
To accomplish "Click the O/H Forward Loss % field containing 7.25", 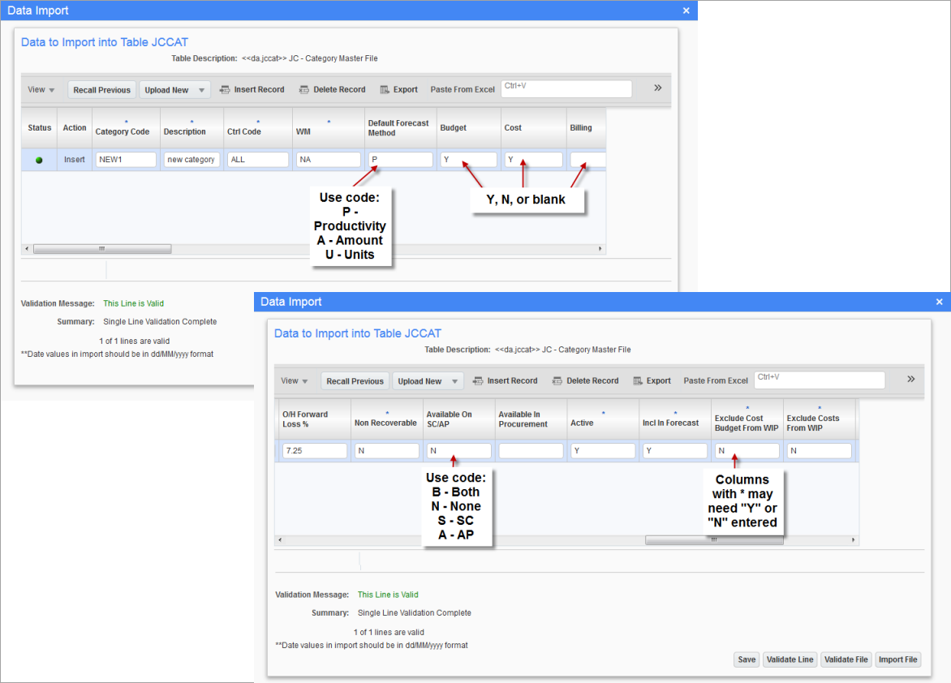I will 315,451.
